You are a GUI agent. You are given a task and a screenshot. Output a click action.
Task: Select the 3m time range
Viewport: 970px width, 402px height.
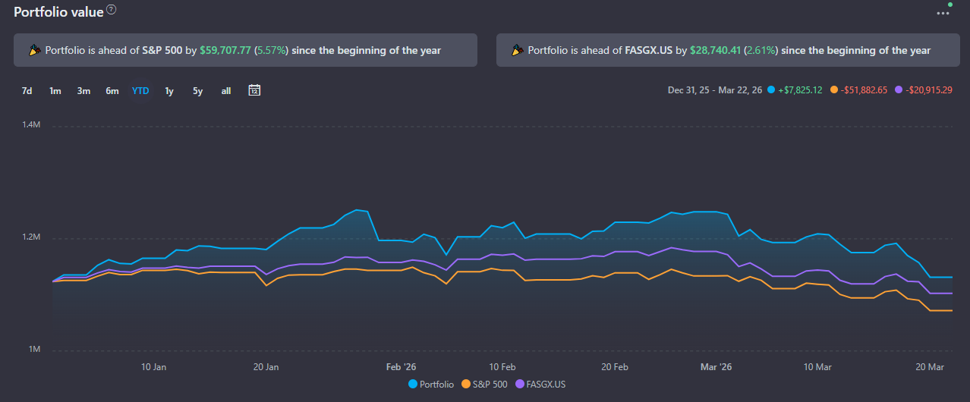tap(83, 91)
